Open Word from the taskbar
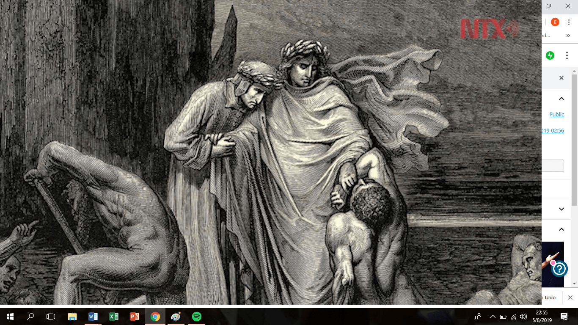The image size is (578, 325). coord(93,317)
